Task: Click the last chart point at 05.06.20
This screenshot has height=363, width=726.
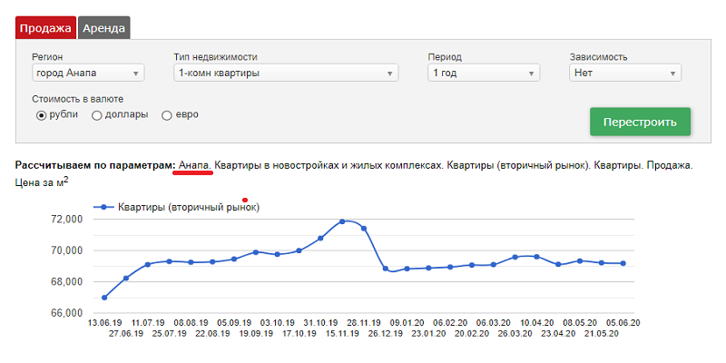Action: click(x=623, y=263)
